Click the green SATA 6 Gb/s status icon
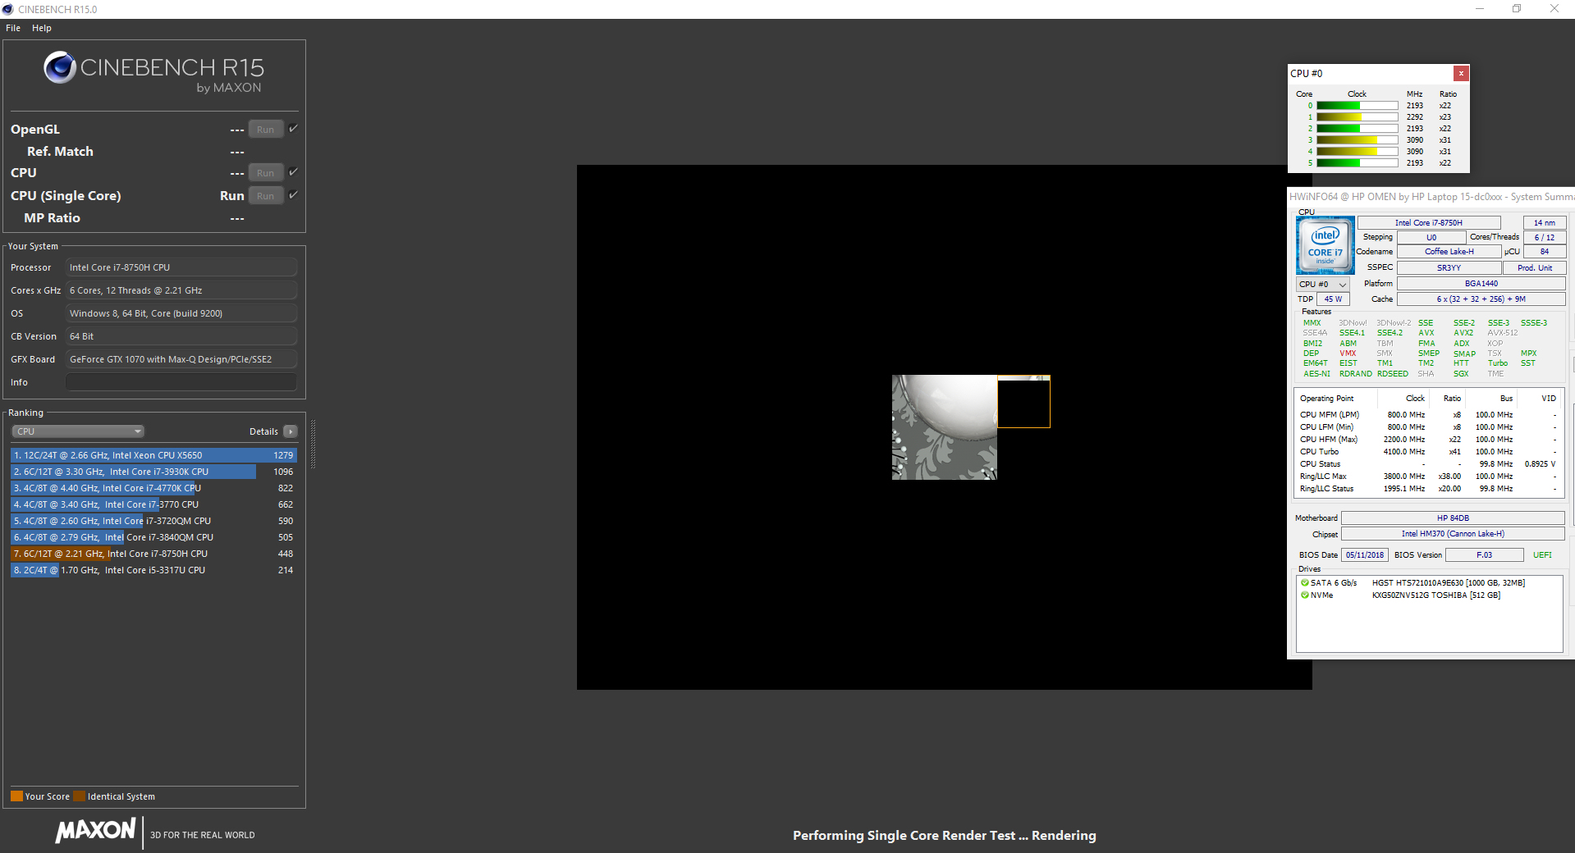The height and width of the screenshot is (853, 1575). (x=1305, y=583)
